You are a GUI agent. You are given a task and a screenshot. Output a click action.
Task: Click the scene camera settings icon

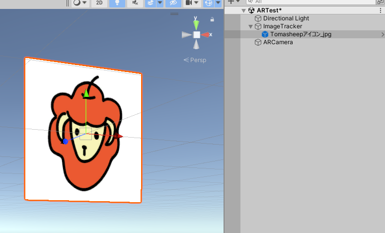(189, 2)
